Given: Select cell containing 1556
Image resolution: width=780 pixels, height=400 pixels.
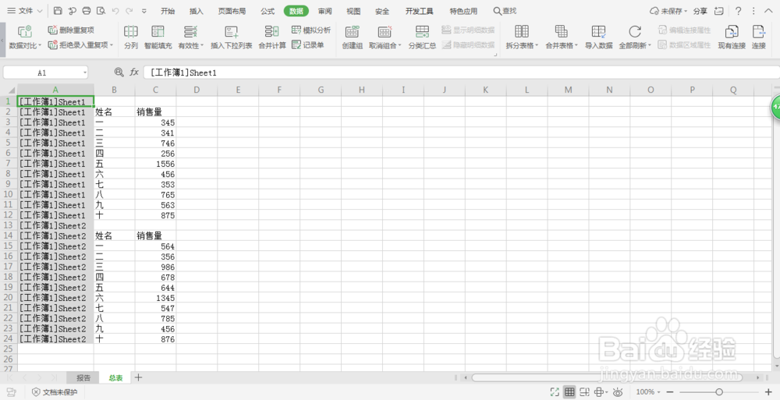Looking at the screenshot, I should point(155,164).
